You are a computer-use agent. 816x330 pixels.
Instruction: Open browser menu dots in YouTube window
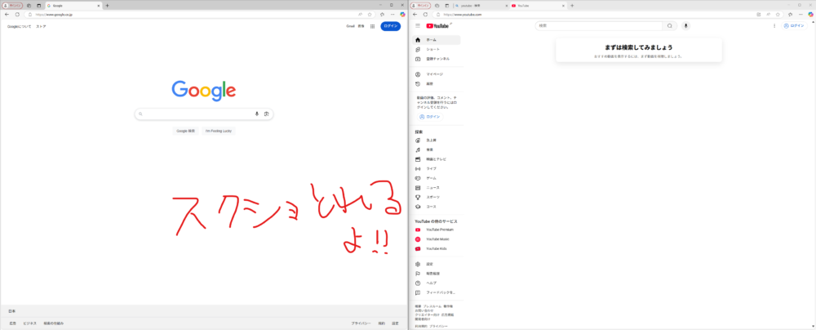pyautogui.click(x=800, y=15)
